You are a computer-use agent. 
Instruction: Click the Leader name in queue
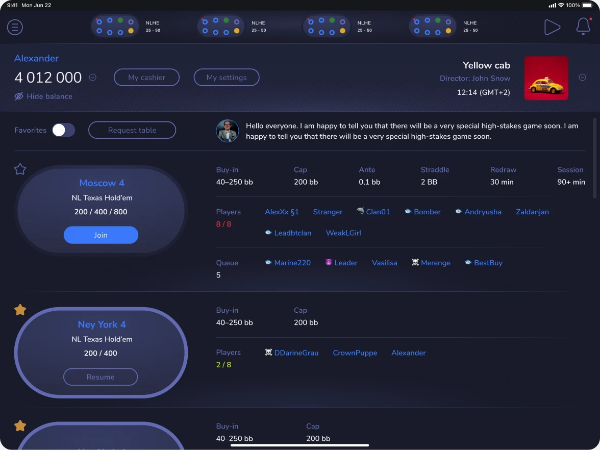pyautogui.click(x=346, y=262)
